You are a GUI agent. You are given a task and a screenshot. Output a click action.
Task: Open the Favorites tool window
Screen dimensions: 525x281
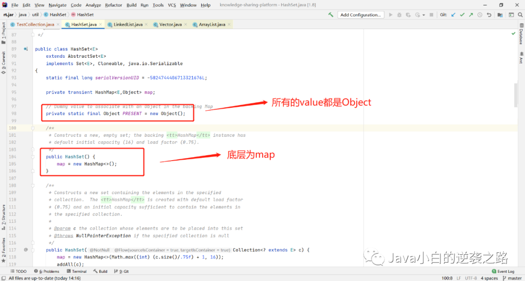tap(4, 250)
